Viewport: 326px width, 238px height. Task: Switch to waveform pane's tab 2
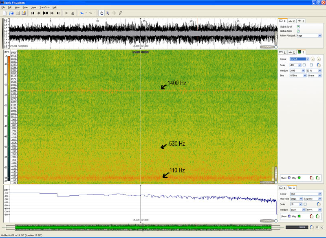[292, 21]
